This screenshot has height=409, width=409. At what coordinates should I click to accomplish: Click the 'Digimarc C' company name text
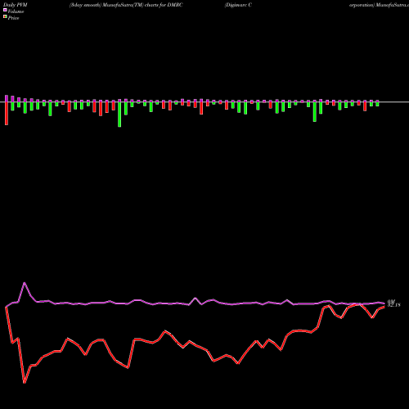point(238,5)
